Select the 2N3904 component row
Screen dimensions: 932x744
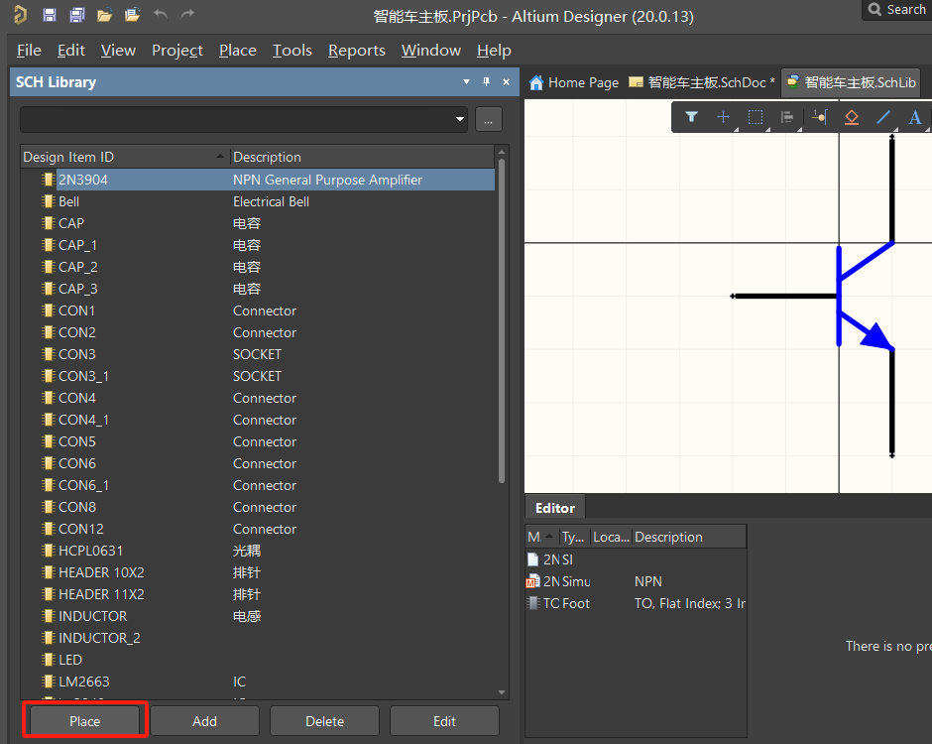(258, 180)
